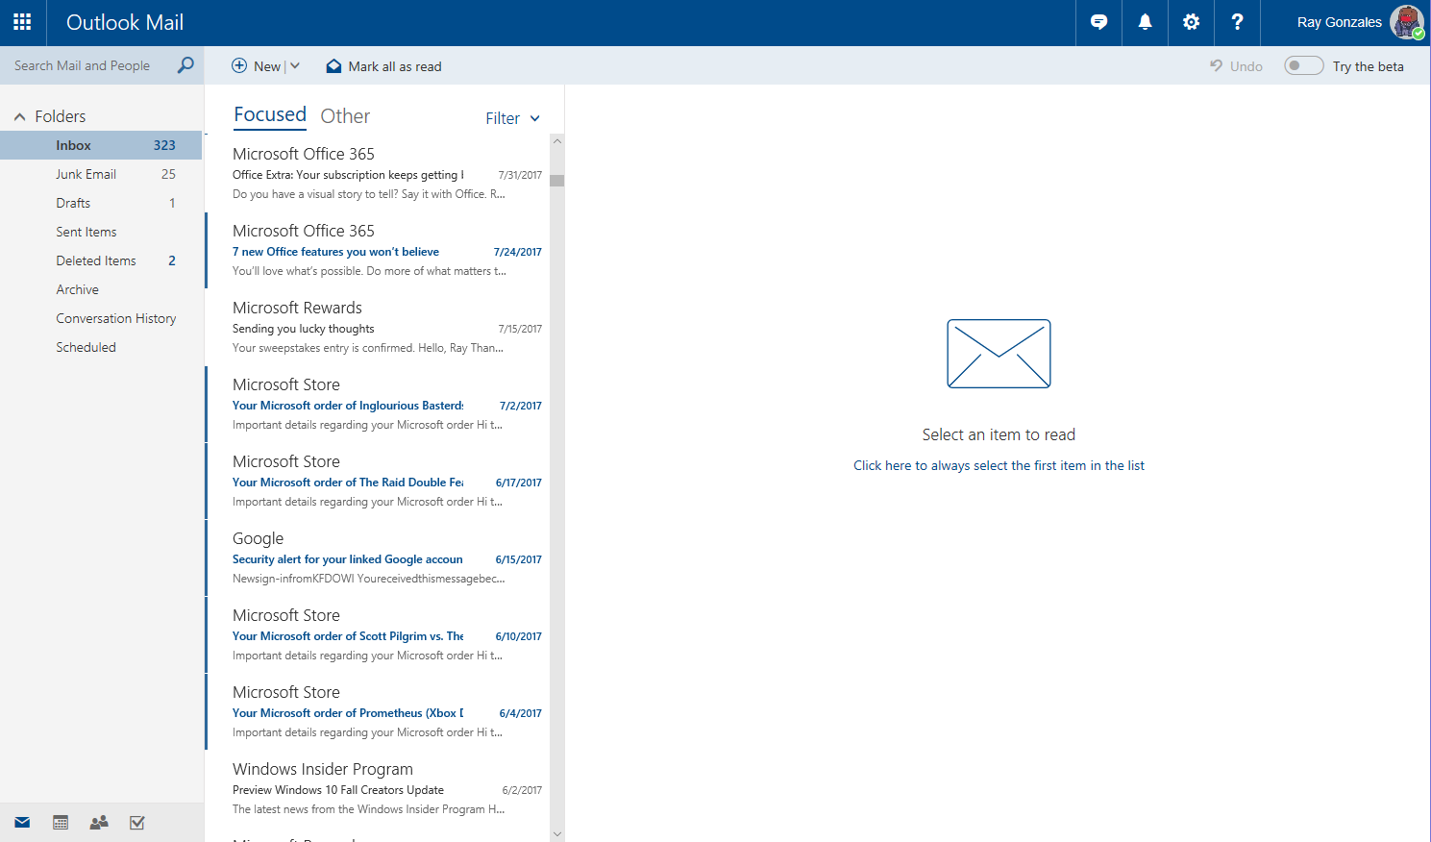The image size is (1431, 842).
Task: Click the Undo arrow icon
Action: point(1216,65)
